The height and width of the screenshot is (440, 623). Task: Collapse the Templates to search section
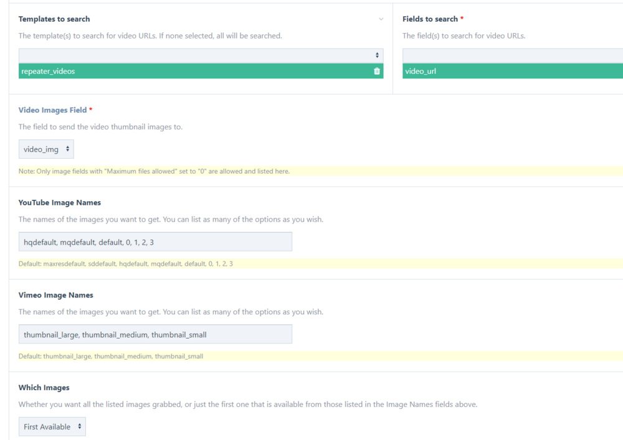tap(381, 19)
